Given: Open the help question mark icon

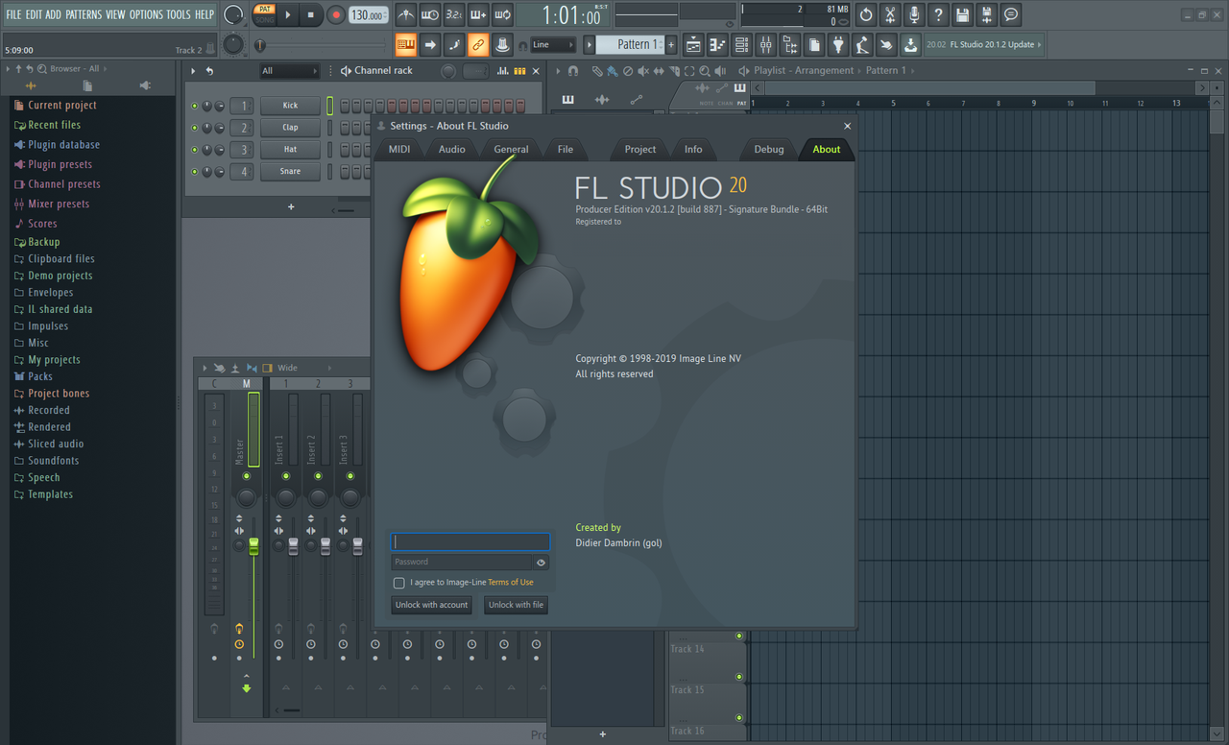Looking at the screenshot, I should (938, 14).
